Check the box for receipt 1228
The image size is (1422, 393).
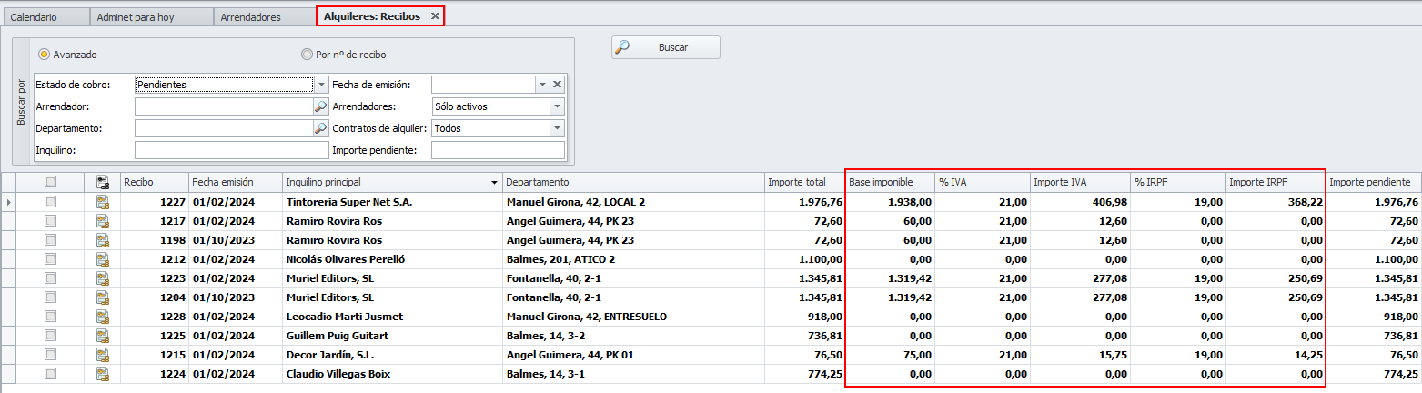(x=51, y=316)
